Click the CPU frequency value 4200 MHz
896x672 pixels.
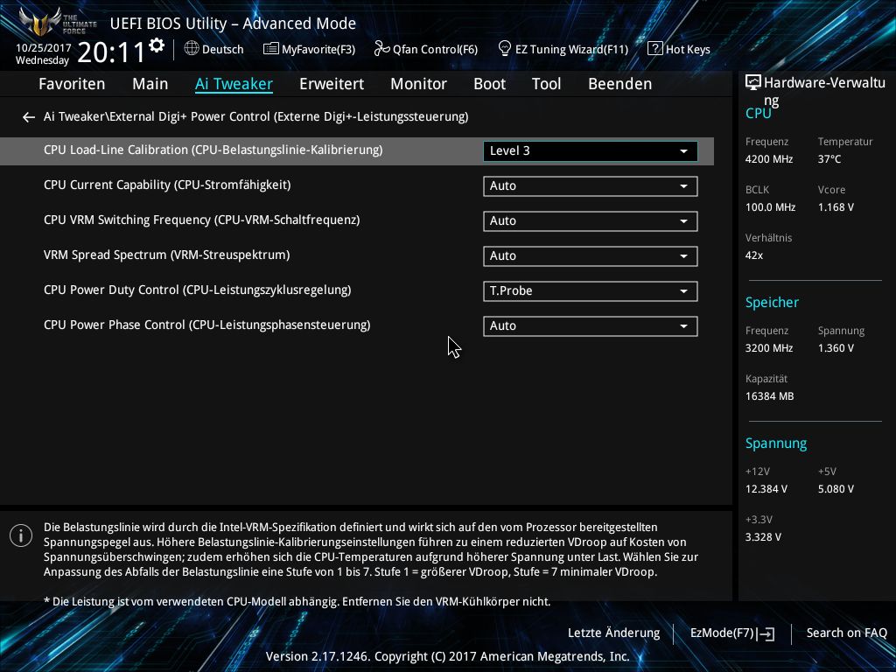pos(769,159)
